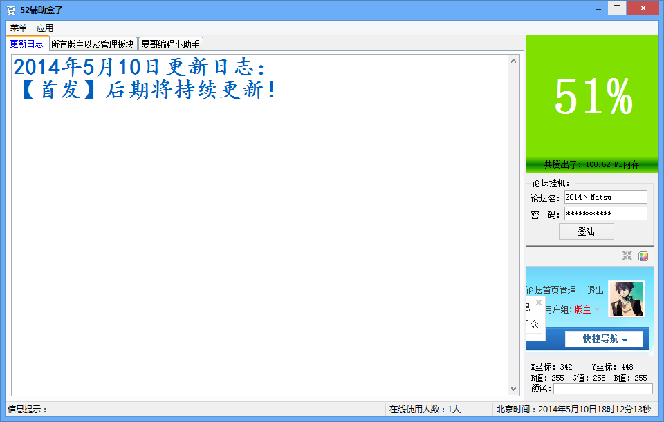
Task: Open the 菜单 menu
Action: [x=19, y=28]
